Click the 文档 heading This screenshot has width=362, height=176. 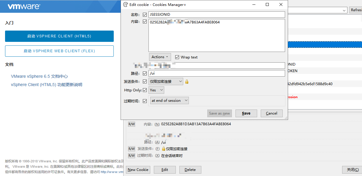point(9,64)
